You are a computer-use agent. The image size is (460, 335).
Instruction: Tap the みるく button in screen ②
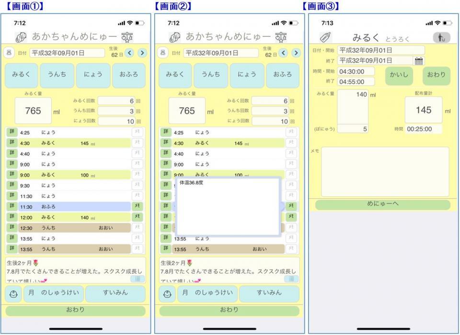coord(175,75)
